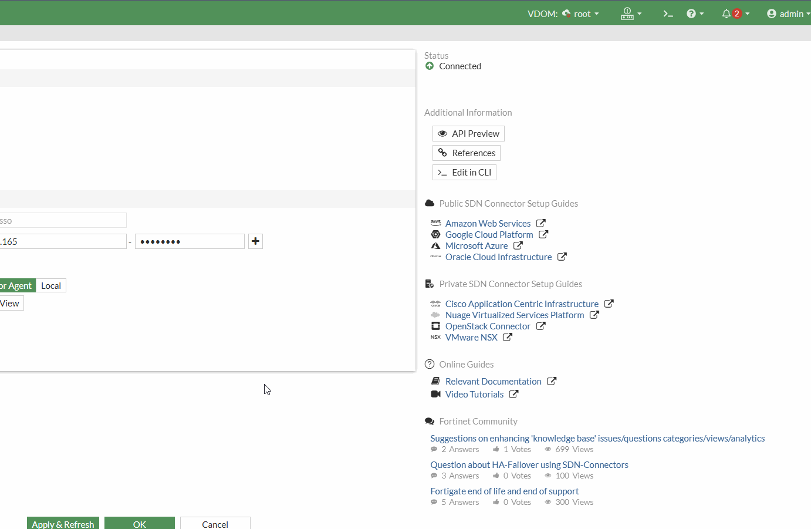This screenshot has height=529, width=811.
Task: Open the Amazon Web Services guide link
Action: coord(488,224)
